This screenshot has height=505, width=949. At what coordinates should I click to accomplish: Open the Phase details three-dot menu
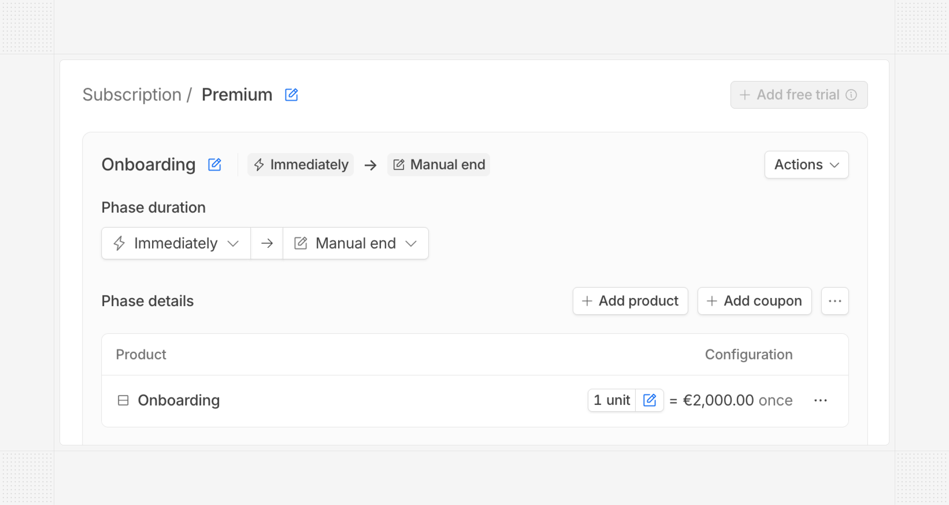(x=835, y=301)
